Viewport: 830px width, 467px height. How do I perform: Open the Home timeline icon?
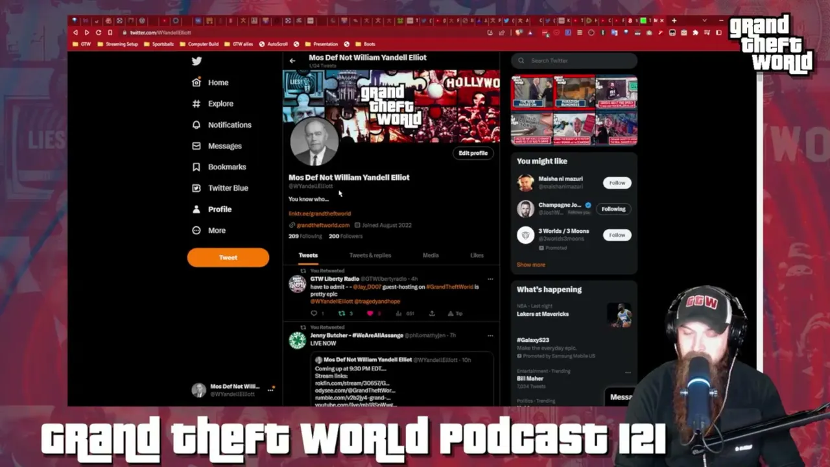pos(196,82)
